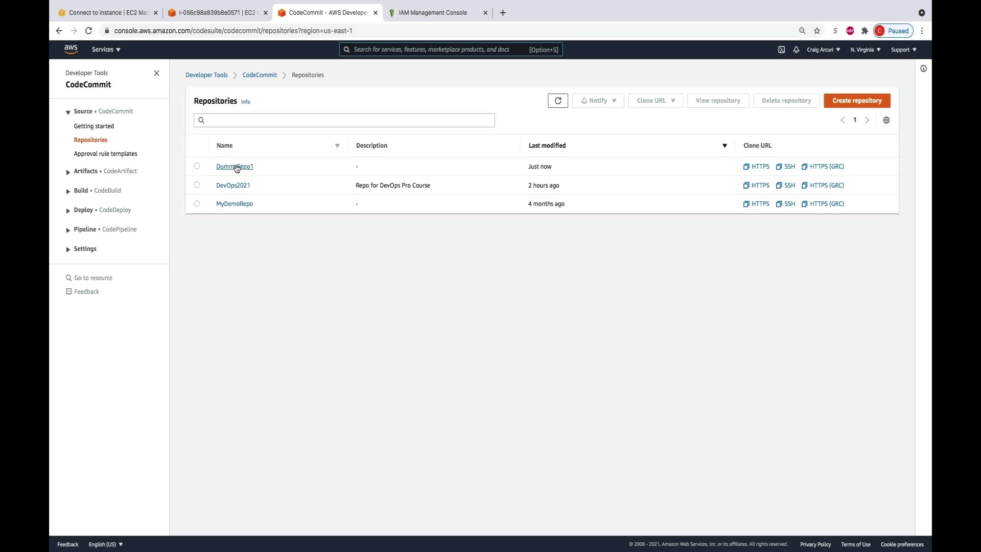Close the CodeCommit side navigation panel
Viewport: 981px width, 552px height.
[156, 73]
